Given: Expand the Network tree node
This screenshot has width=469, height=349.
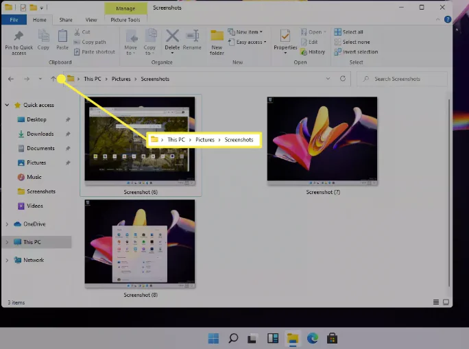Looking at the screenshot, I should tap(8, 261).
